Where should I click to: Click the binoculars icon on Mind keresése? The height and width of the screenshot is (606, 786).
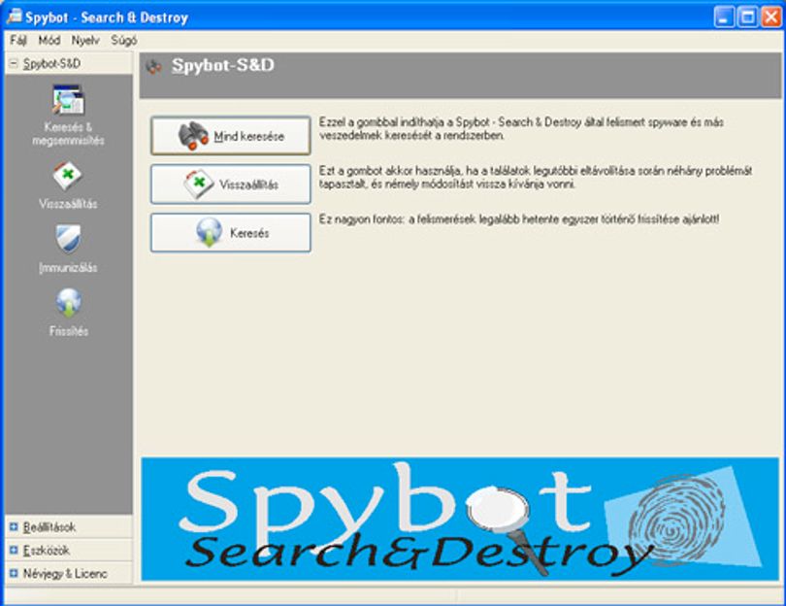[x=193, y=135]
